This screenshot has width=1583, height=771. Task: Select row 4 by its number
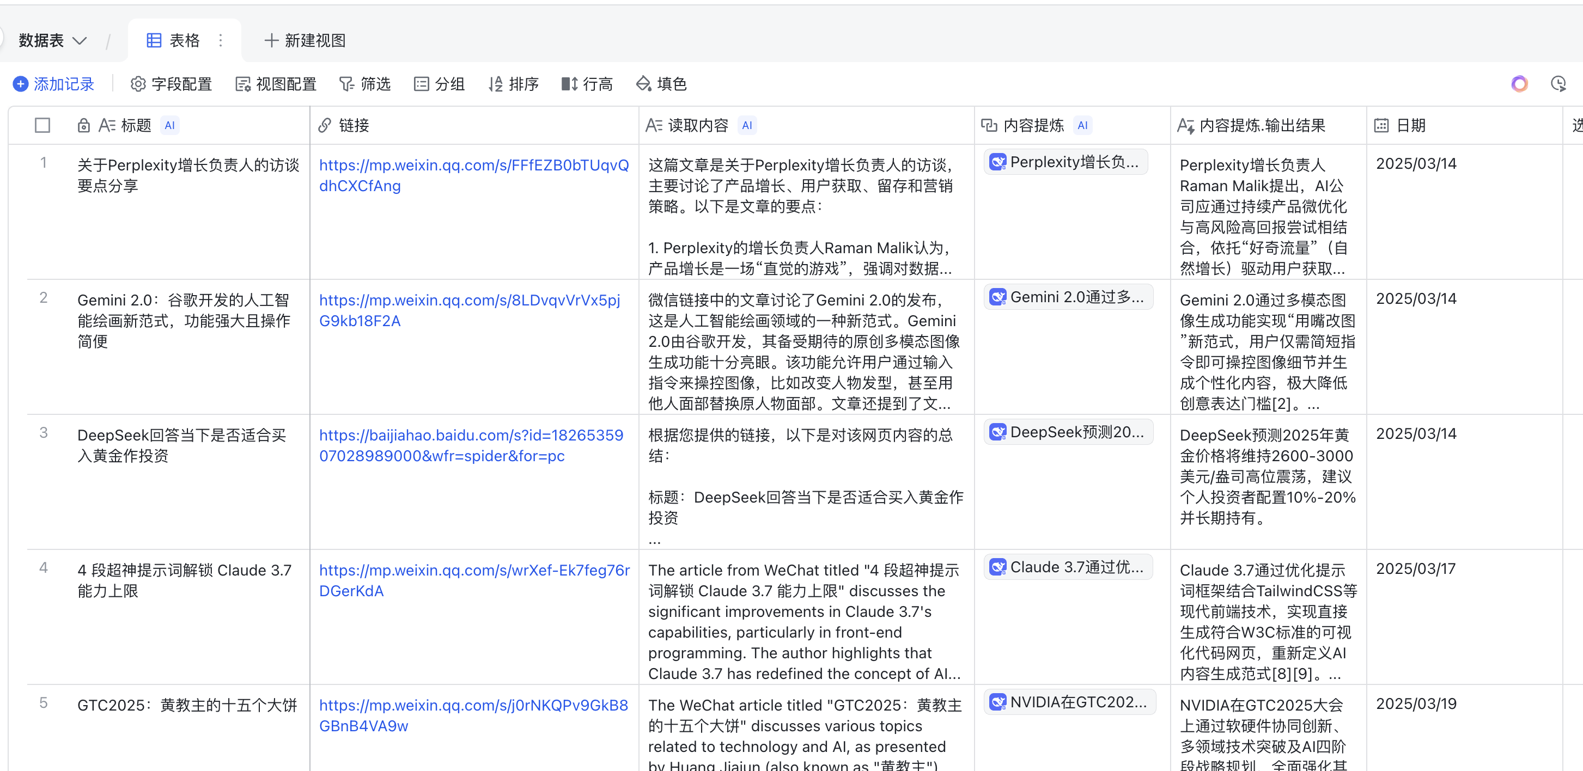point(43,567)
